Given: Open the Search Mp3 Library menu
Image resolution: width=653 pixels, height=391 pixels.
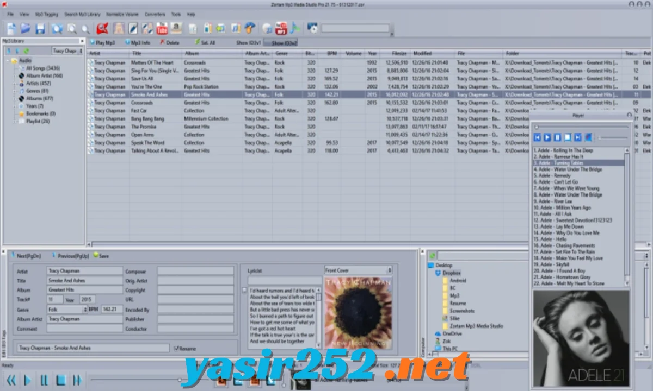Looking at the screenshot, I should click(82, 14).
